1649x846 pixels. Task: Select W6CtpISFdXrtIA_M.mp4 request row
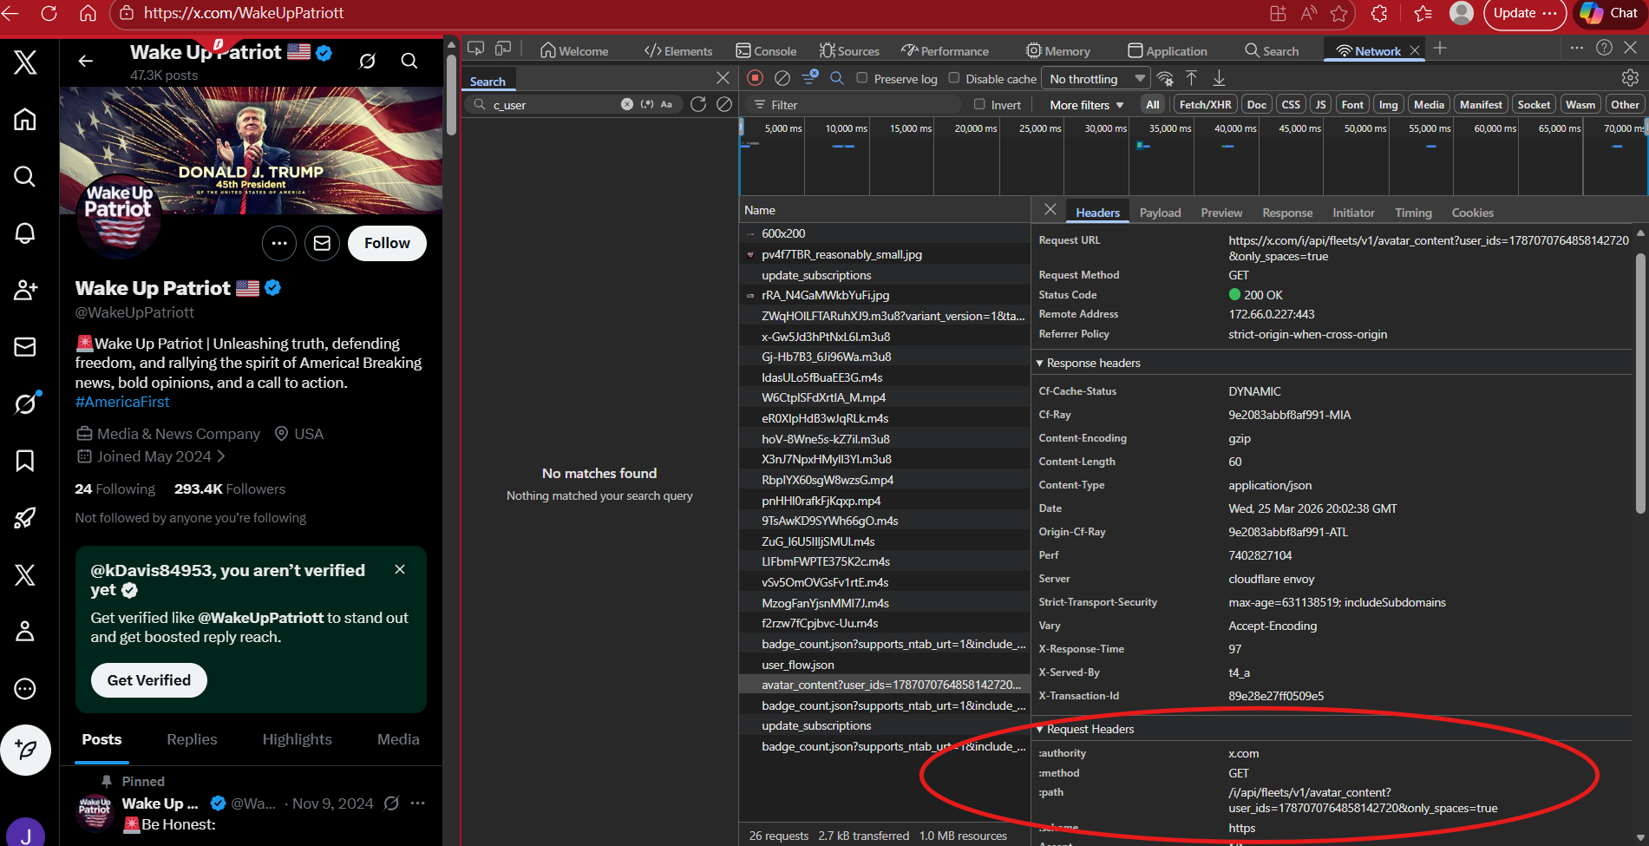[885, 397]
